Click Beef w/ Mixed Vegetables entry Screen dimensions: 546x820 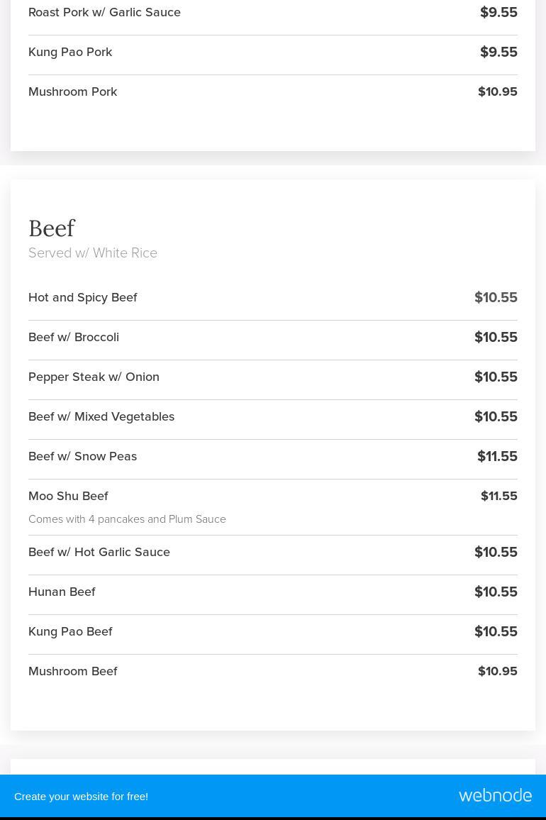pos(101,416)
